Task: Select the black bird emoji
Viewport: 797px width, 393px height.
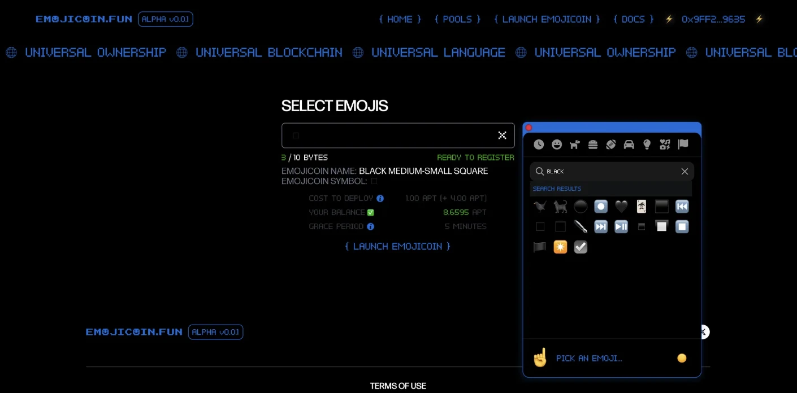Action: 540,207
